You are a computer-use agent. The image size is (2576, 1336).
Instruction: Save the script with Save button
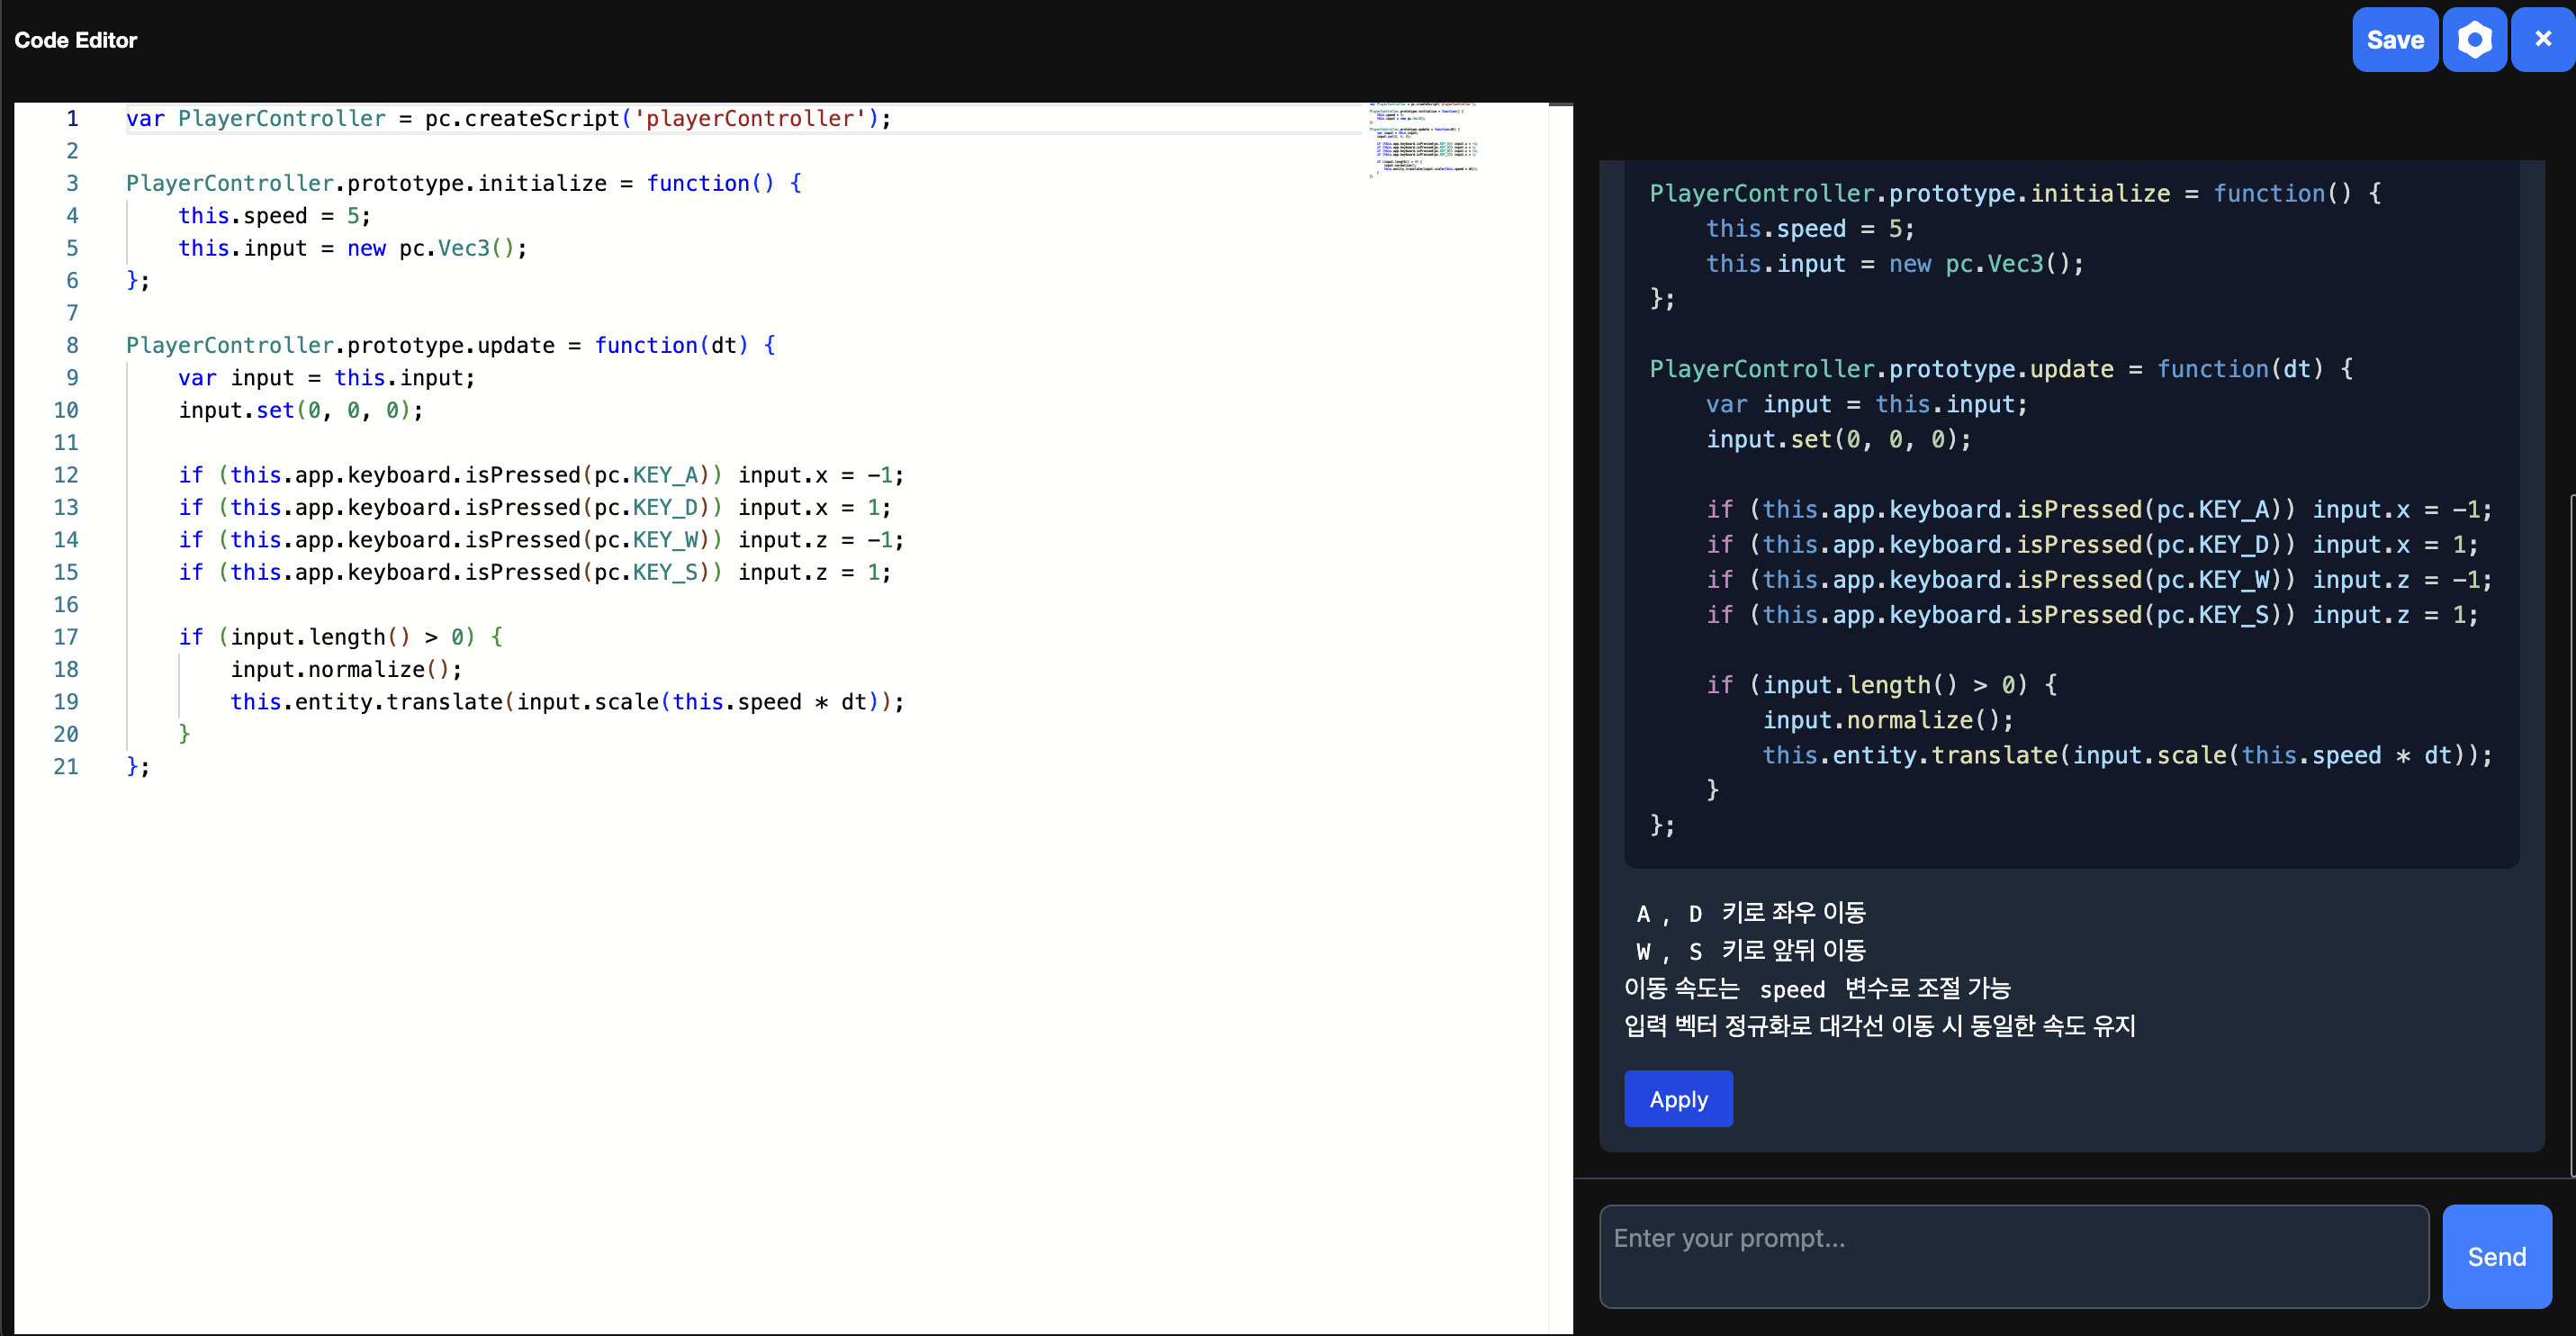[2394, 40]
